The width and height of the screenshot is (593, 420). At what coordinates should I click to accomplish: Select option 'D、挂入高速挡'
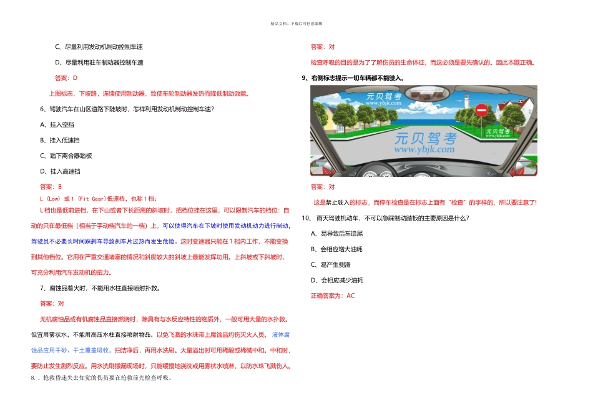pyautogui.click(x=60, y=171)
